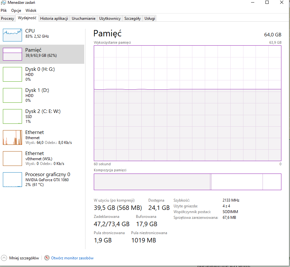Screen dimensions: 290x267
Task: Click the SODIMM form factor value
Action: click(x=230, y=212)
